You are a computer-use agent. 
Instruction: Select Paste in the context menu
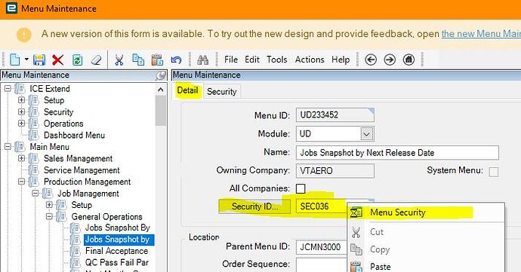(426, 267)
